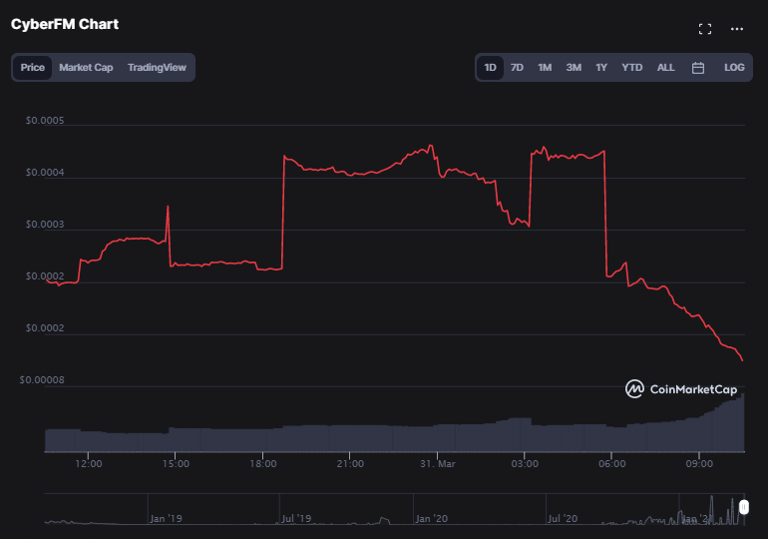Select the 3M time range
The image size is (768, 539).
coord(574,68)
